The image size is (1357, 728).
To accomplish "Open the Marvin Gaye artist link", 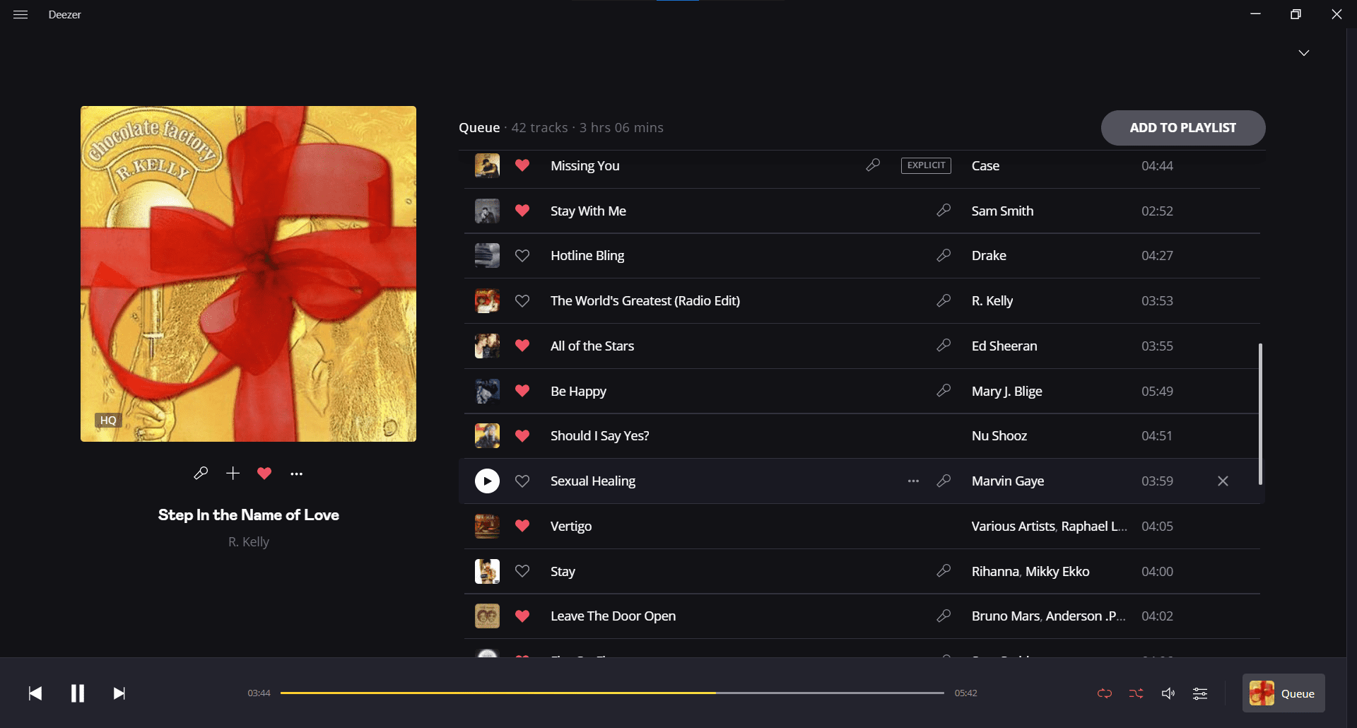I will coord(1008,481).
